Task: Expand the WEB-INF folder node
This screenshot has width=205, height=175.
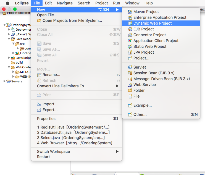Action: pyautogui.click(x=13, y=77)
